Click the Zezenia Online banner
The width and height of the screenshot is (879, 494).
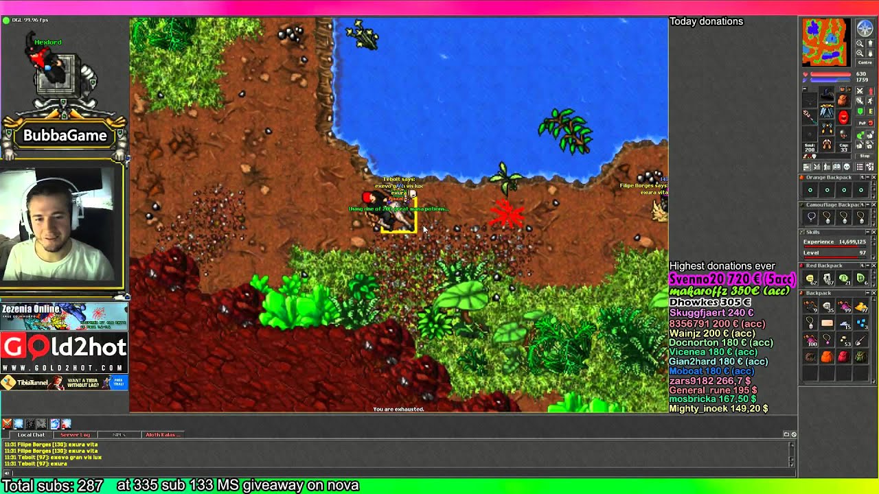tap(64, 316)
